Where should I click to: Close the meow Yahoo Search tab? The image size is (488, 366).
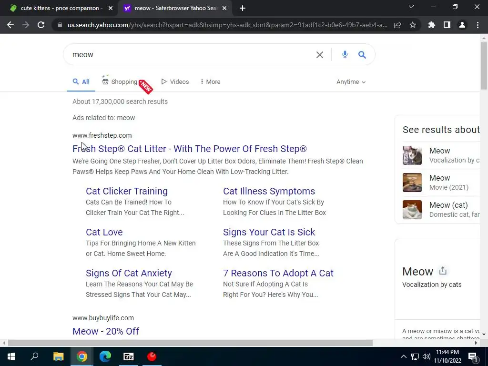pyautogui.click(x=224, y=8)
